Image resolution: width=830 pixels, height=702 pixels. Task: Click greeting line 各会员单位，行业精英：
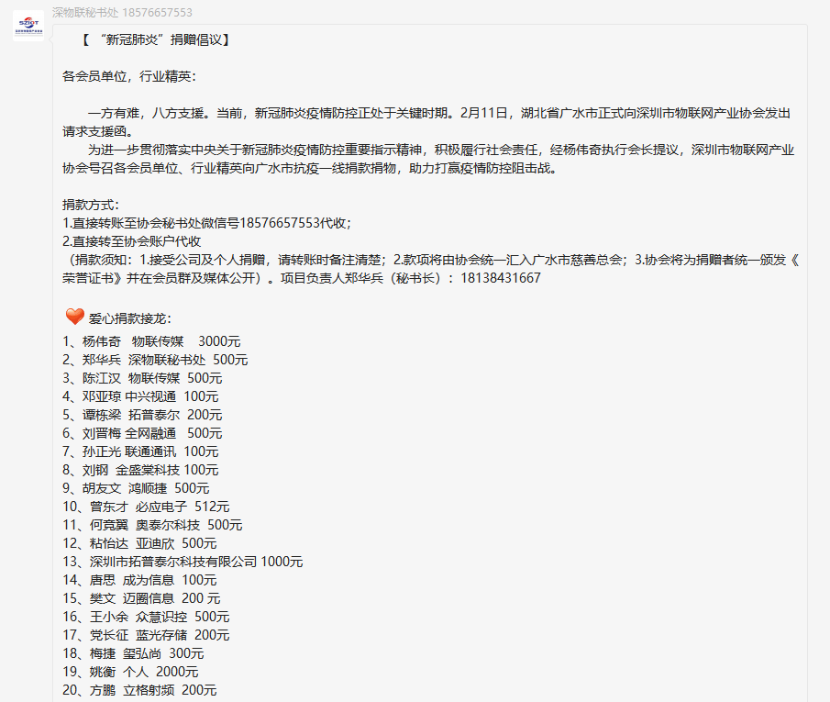[130, 76]
